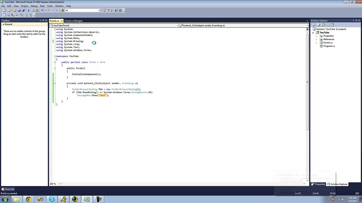The height and width of the screenshot is (203, 362).
Task: Collapse the Form1() constructor block
Action: coord(55,68)
